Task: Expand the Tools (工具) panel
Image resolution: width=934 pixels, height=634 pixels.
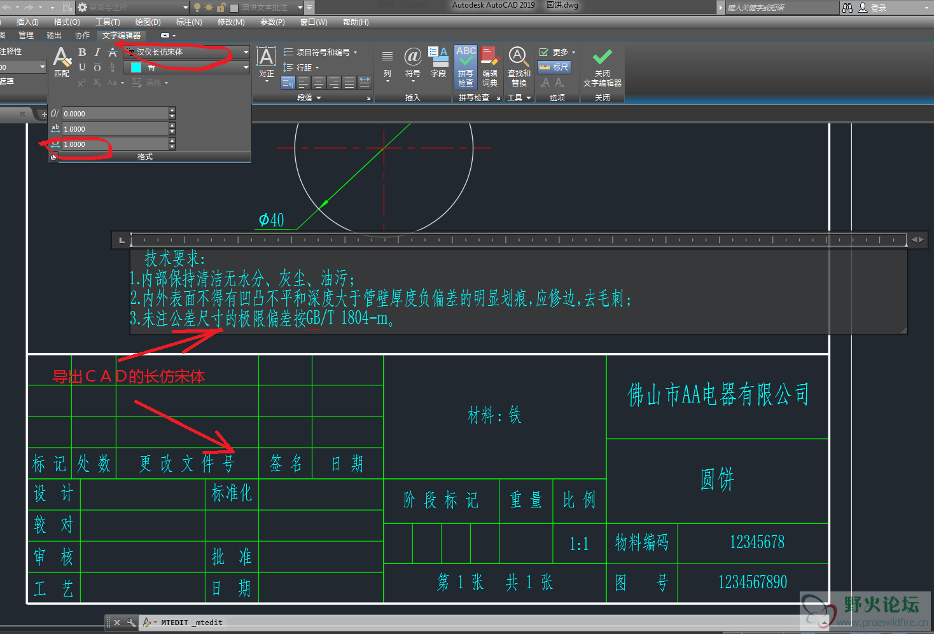Action: (x=519, y=98)
